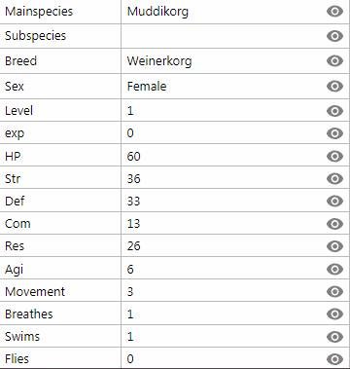
Task: Toggle visibility eye on Agi row
Action: tap(334, 269)
